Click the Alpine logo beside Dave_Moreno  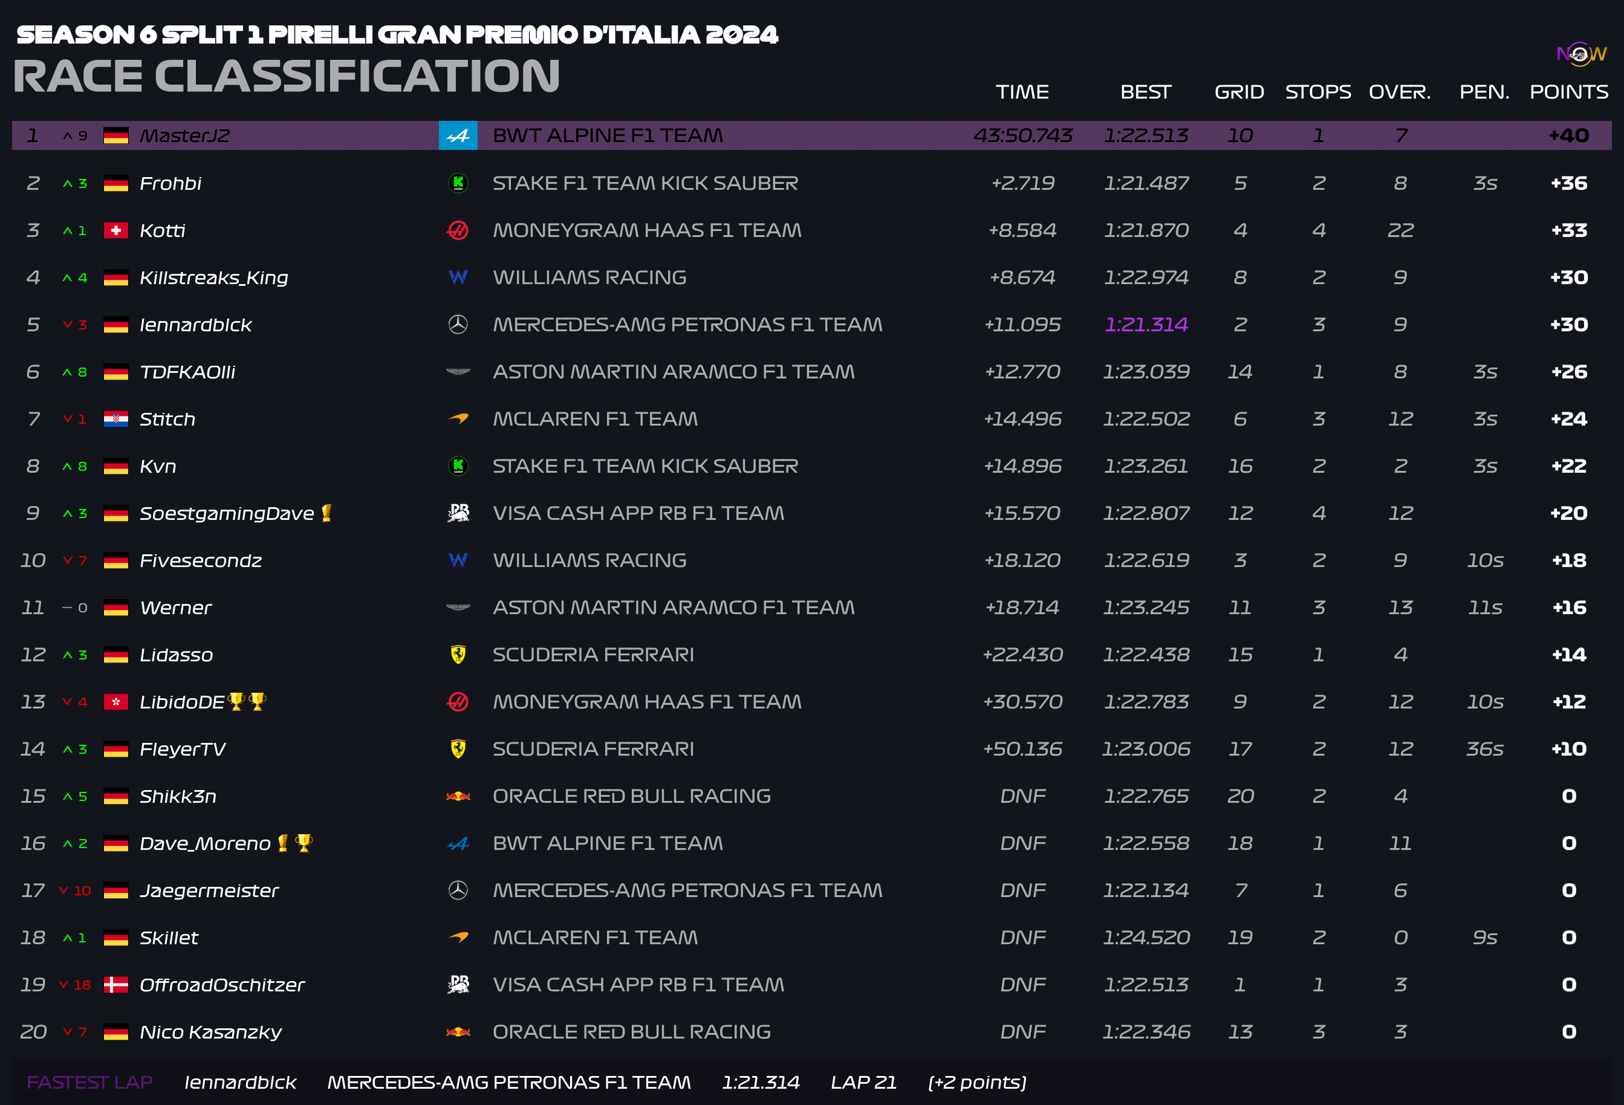tap(458, 844)
